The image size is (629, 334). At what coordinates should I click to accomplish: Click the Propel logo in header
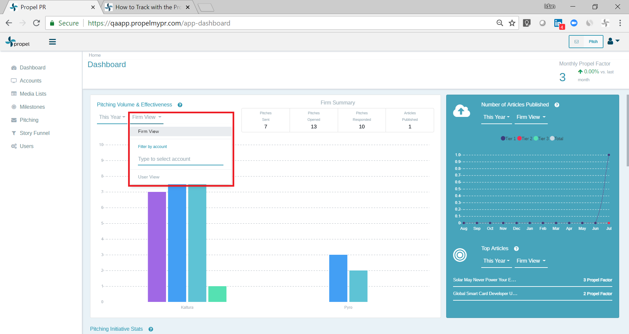click(17, 42)
